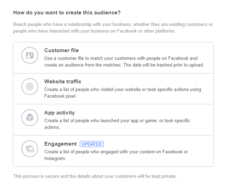Choose the Website traffic heading
This screenshot has width=228, height=189.
tap(63, 82)
